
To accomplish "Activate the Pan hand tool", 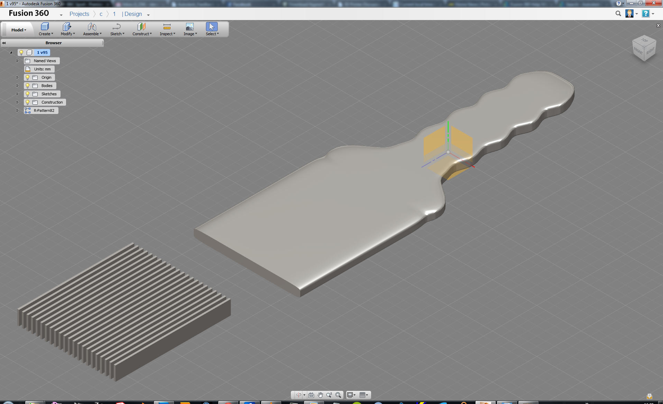I will pyautogui.click(x=320, y=395).
